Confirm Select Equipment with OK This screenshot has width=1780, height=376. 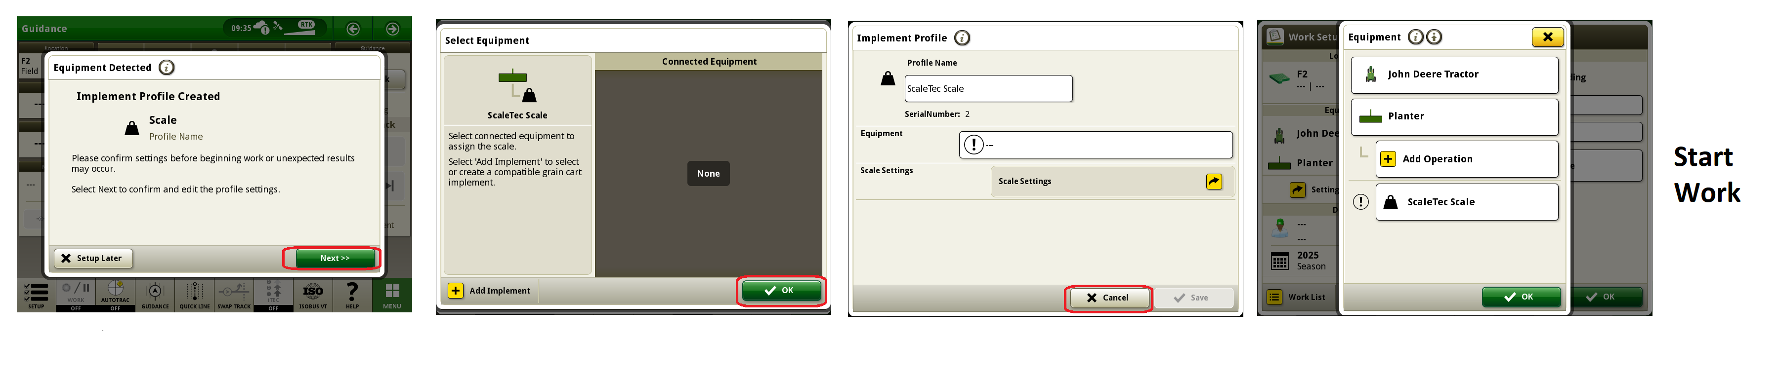point(781,291)
